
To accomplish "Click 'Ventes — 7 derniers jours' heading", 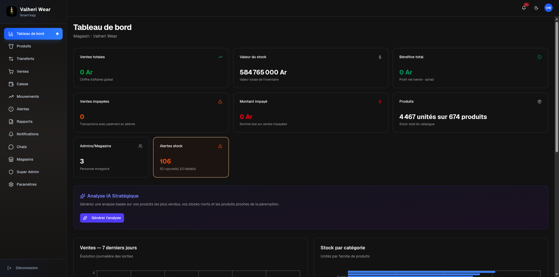I will click(x=108, y=248).
